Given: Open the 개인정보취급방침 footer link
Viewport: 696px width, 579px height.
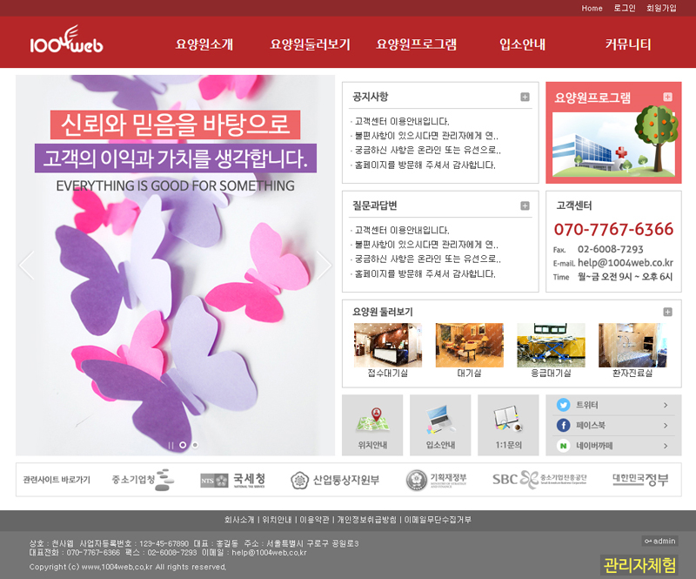Looking at the screenshot, I should click(x=366, y=520).
